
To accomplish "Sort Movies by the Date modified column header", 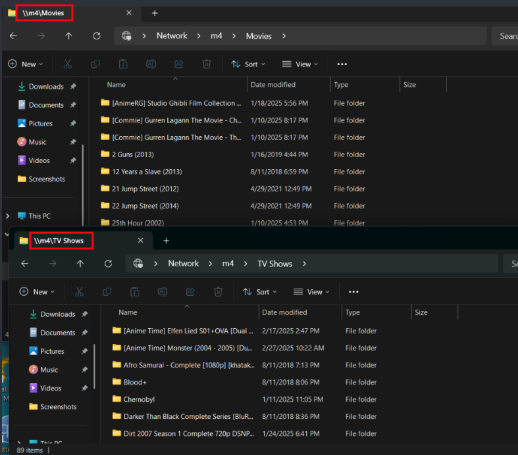I will tap(272, 85).
